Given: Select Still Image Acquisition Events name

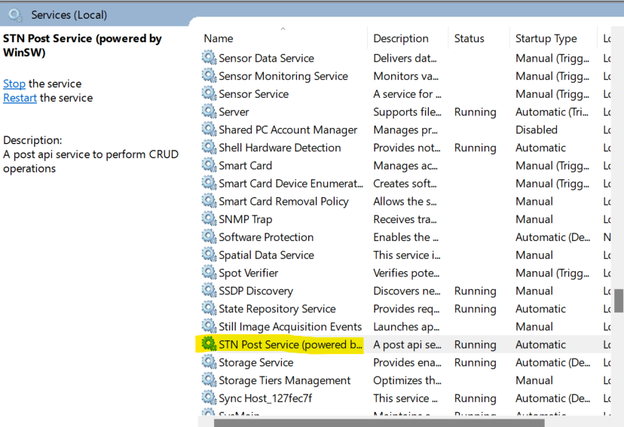Looking at the screenshot, I should [x=290, y=327].
